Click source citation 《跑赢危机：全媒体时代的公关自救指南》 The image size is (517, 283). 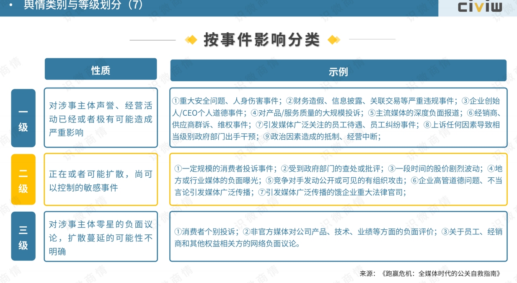(x=442, y=274)
